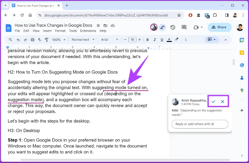The image size is (249, 163).
Task: Open the zoom level 100% dropdown
Action: click(x=59, y=40)
